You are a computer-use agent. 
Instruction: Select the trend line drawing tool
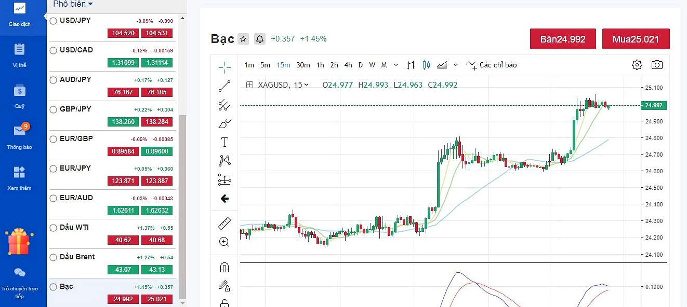[224, 86]
